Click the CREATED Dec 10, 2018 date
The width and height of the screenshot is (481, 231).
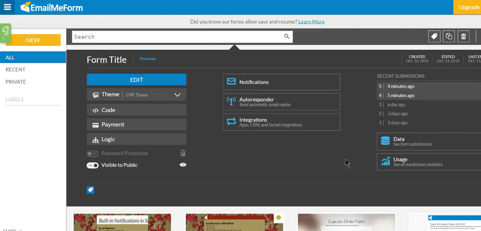417,59
